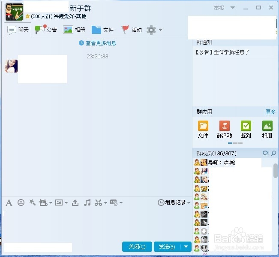279x257 pixels.
Task: Click the scissors screenshot icon
Action: tap(99, 203)
